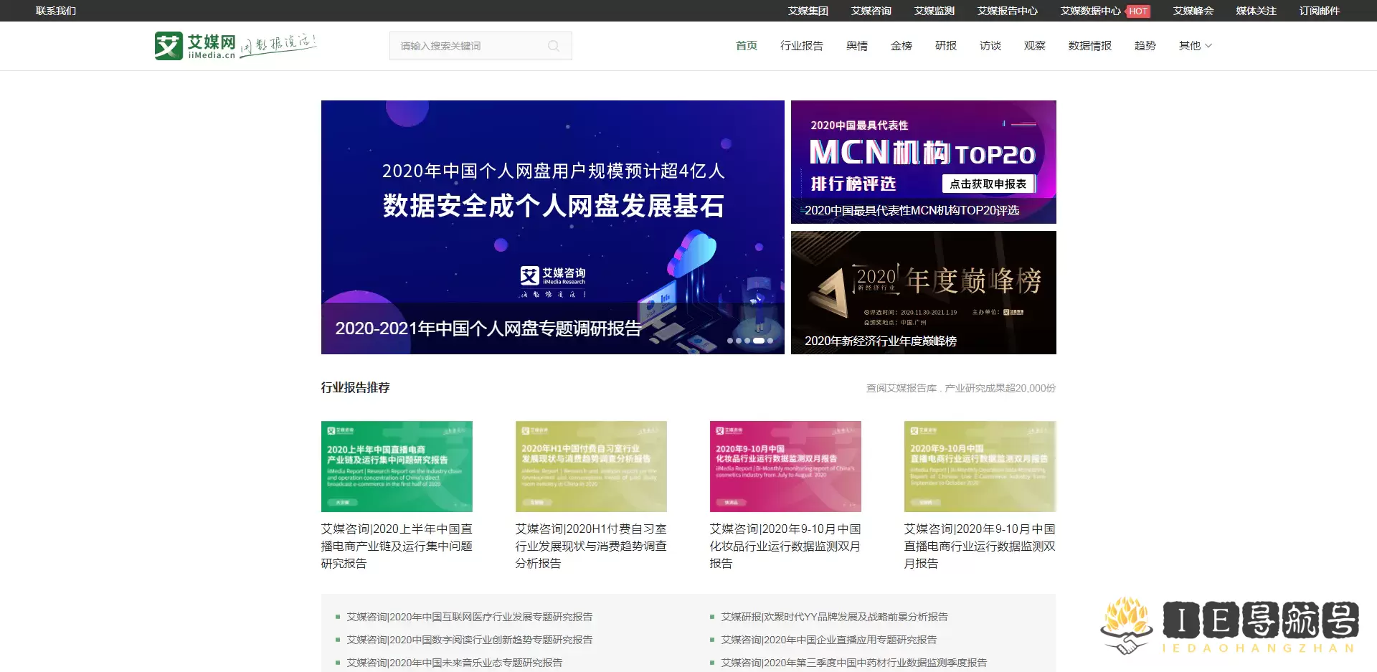Click the 2020-2021年中国个人网盘专题调研报告 caption
This screenshot has width=1377, height=672.
point(488,328)
